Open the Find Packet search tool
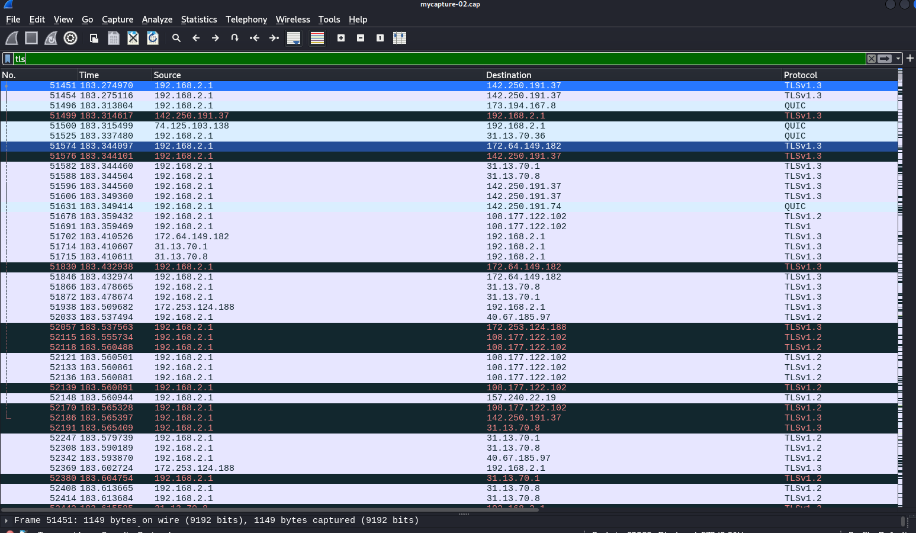 click(x=176, y=38)
